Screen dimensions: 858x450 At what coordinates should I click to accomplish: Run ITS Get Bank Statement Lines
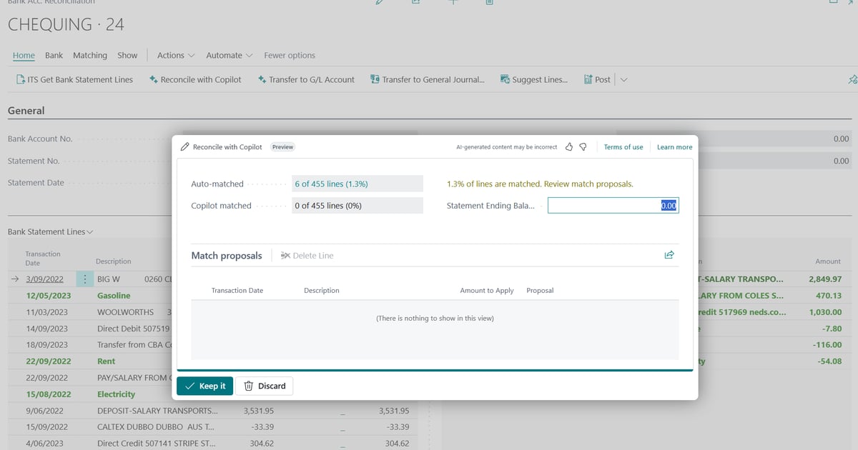(73, 79)
